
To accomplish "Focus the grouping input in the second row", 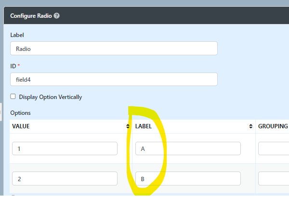I will coord(274,179).
